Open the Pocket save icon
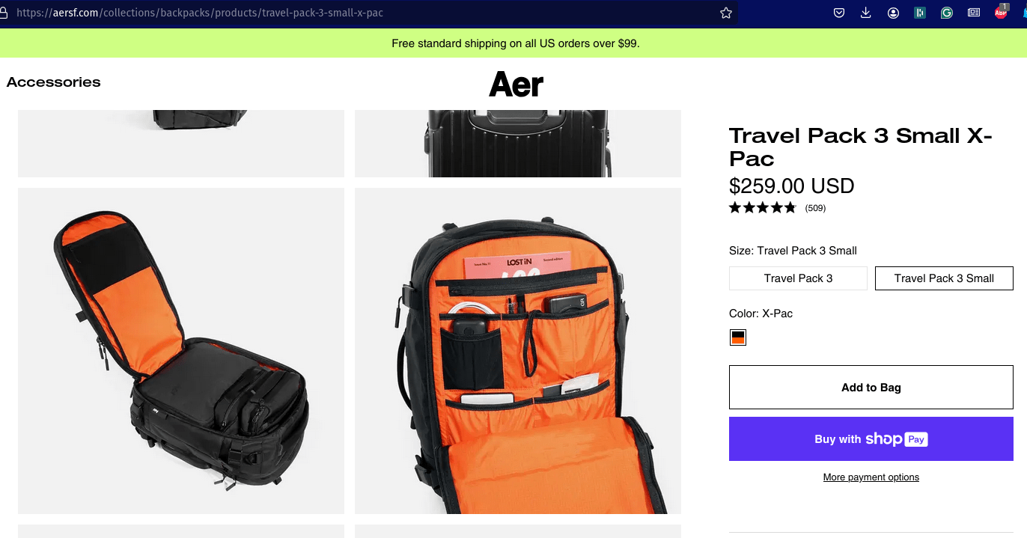 pos(839,13)
